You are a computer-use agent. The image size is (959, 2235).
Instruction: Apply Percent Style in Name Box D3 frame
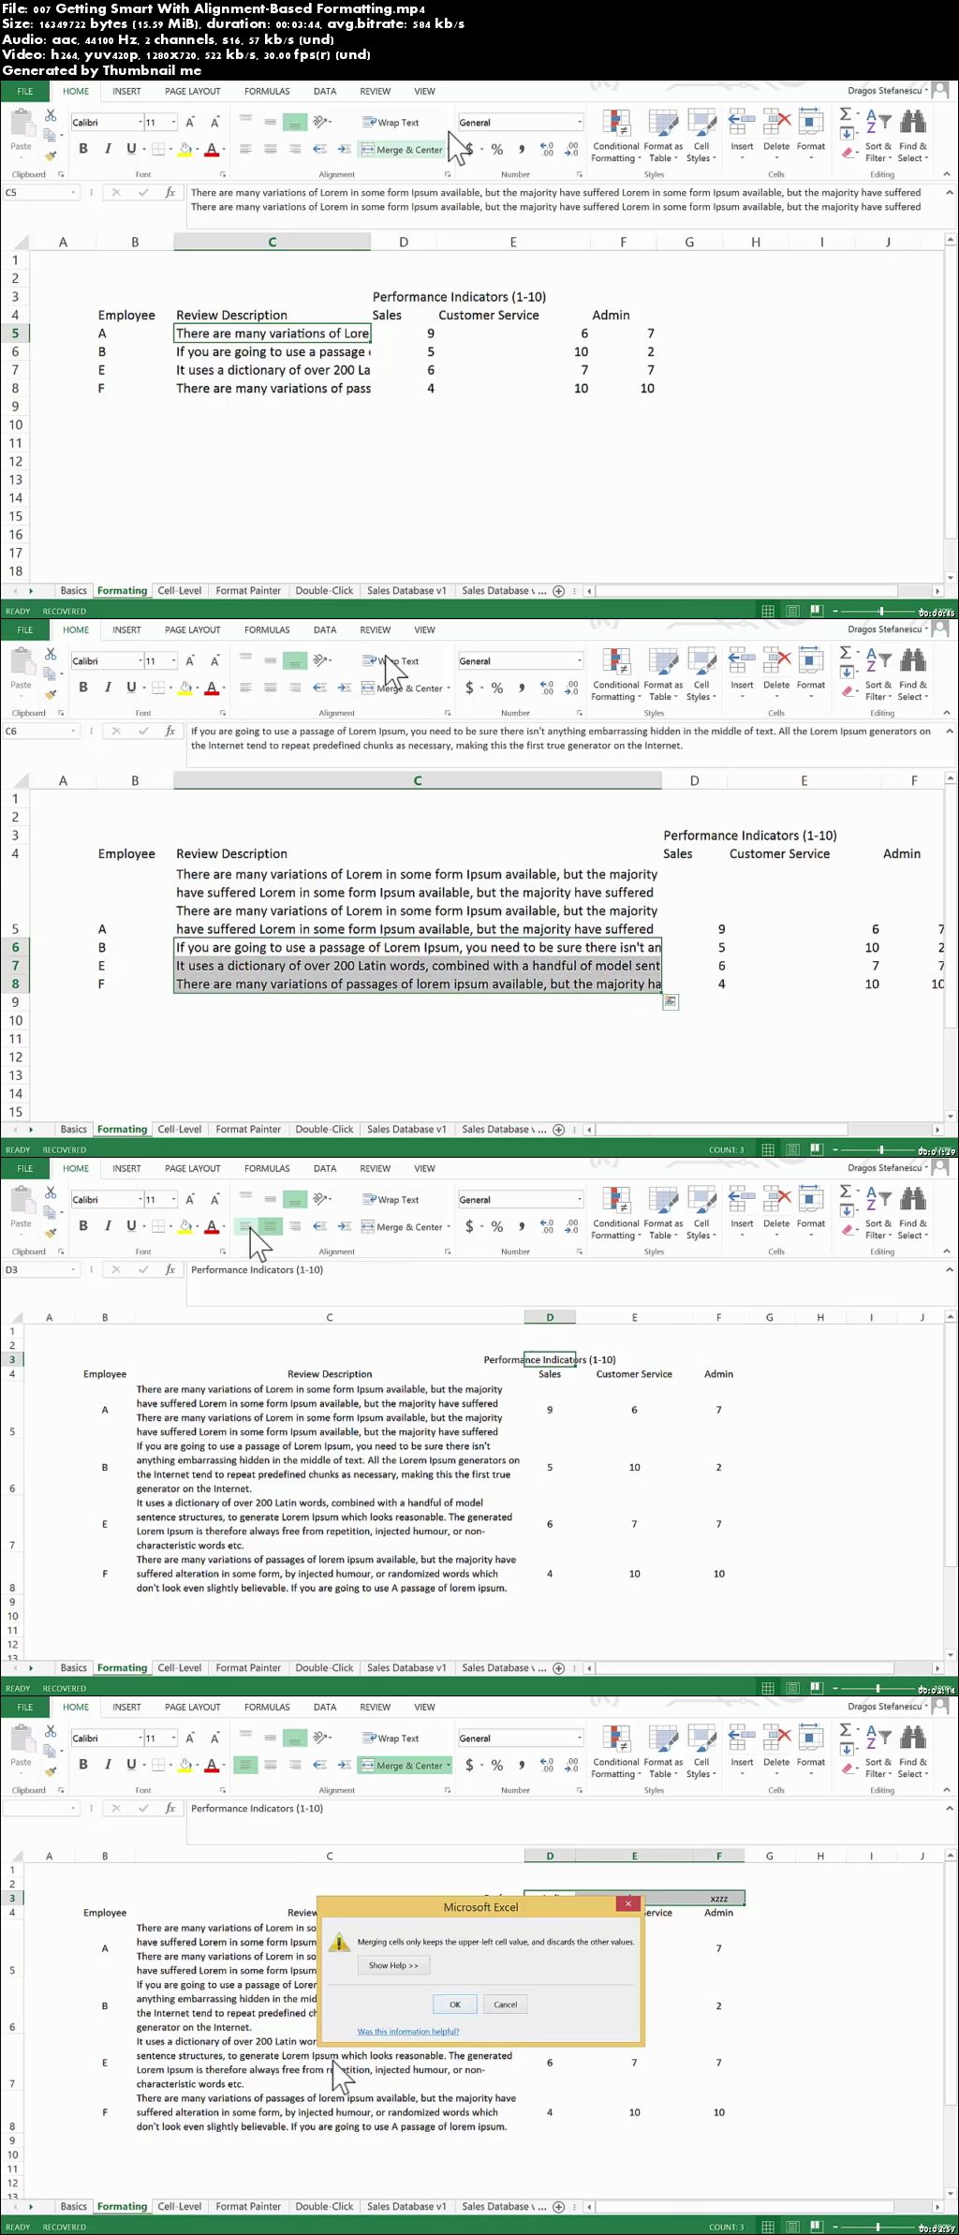497,1226
